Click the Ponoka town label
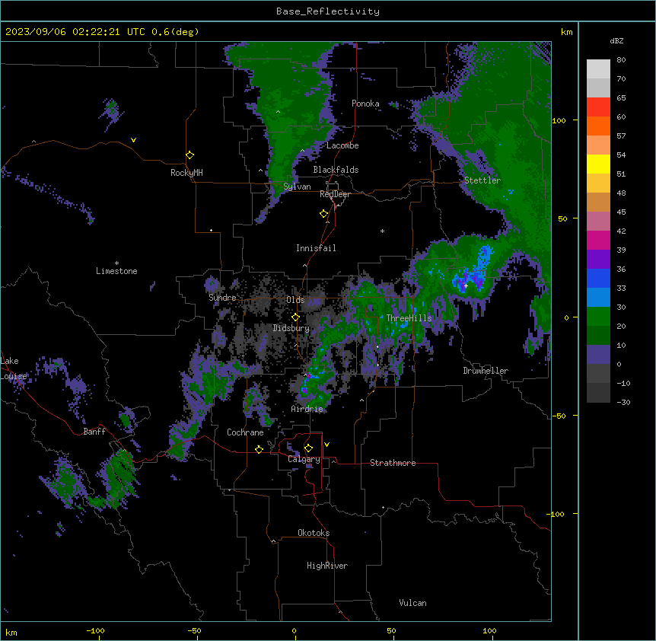This screenshot has height=641, width=656. (x=365, y=104)
